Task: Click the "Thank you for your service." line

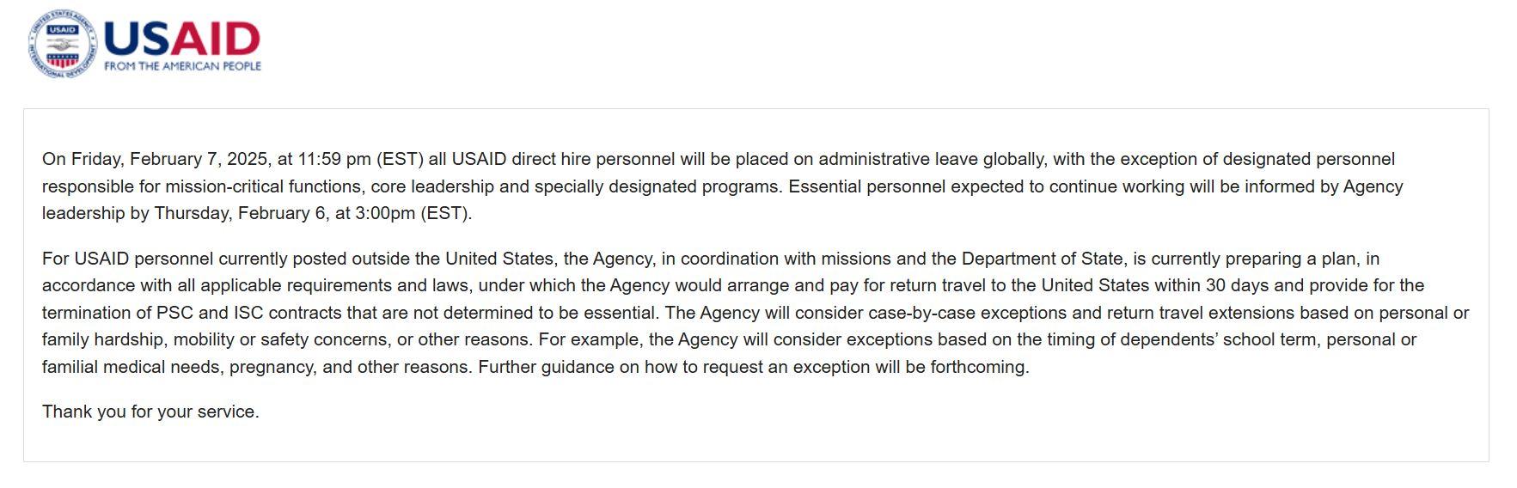Action: coord(150,412)
